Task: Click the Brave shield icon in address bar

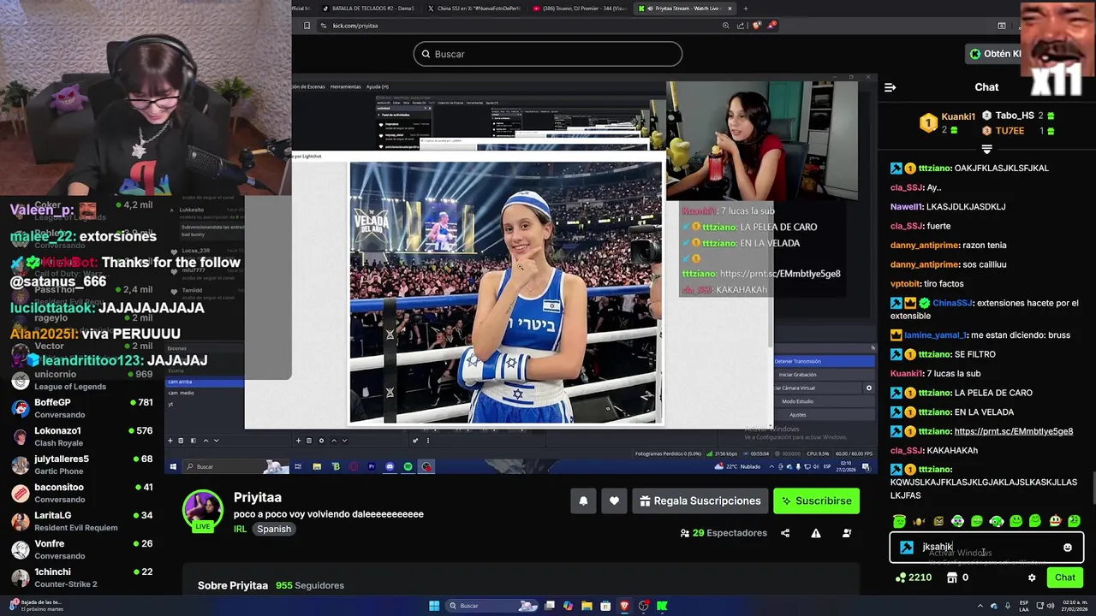Action: click(x=757, y=26)
